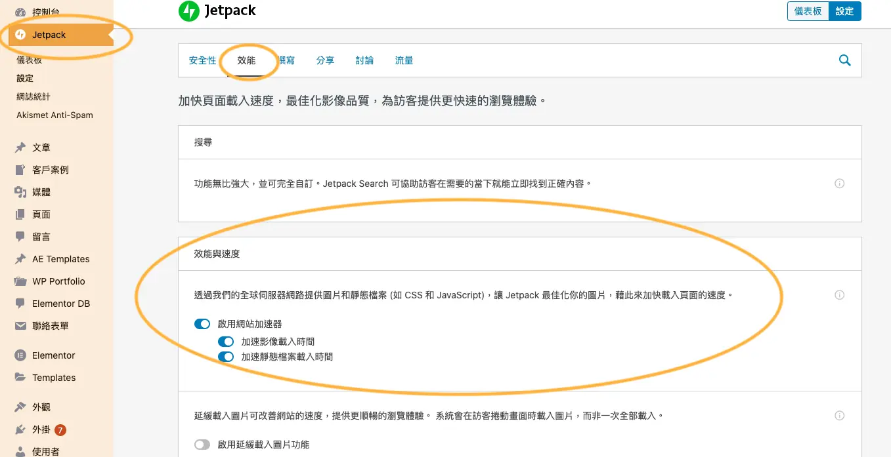Click the Jetpack Search description text
Image resolution: width=891 pixels, height=457 pixels.
click(393, 184)
